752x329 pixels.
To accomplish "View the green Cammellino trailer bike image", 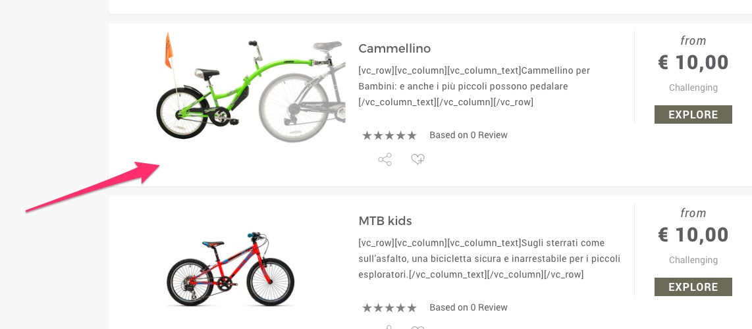I will click(250, 86).
